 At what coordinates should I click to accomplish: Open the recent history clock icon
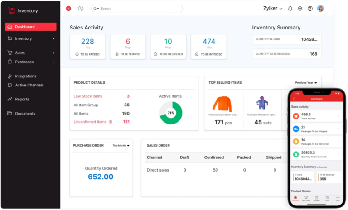tap(81, 9)
